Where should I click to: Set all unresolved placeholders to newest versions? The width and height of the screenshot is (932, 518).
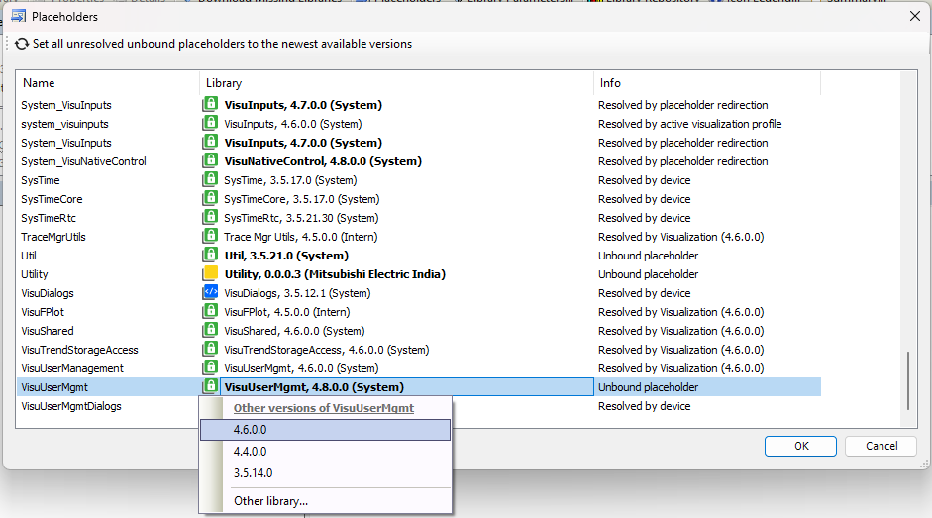222,44
